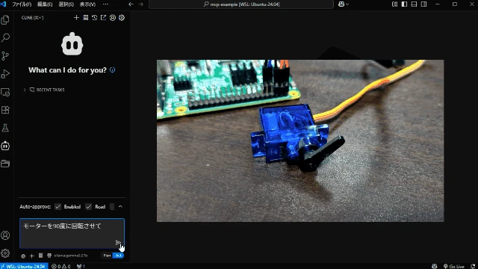
Task: Click the CLINE panel title text
Action: click(33, 18)
